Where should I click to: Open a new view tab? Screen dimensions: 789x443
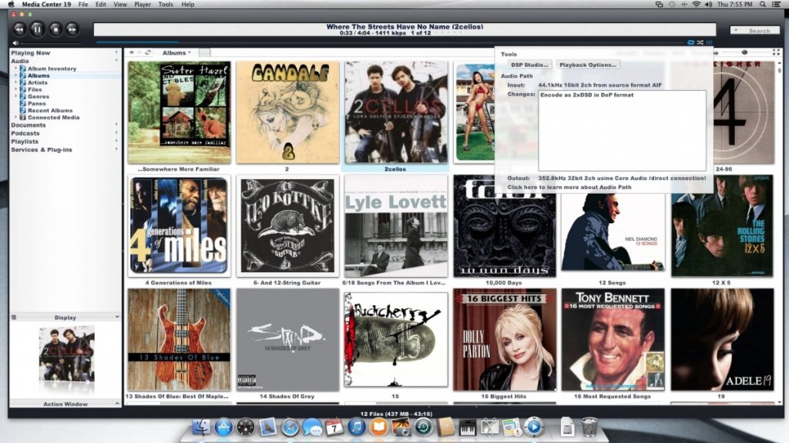[204, 53]
